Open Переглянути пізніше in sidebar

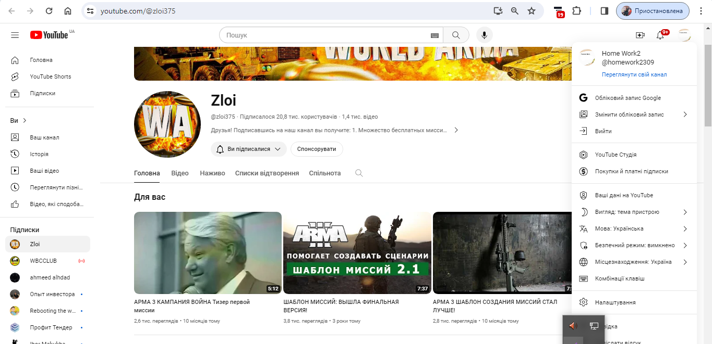click(x=47, y=187)
